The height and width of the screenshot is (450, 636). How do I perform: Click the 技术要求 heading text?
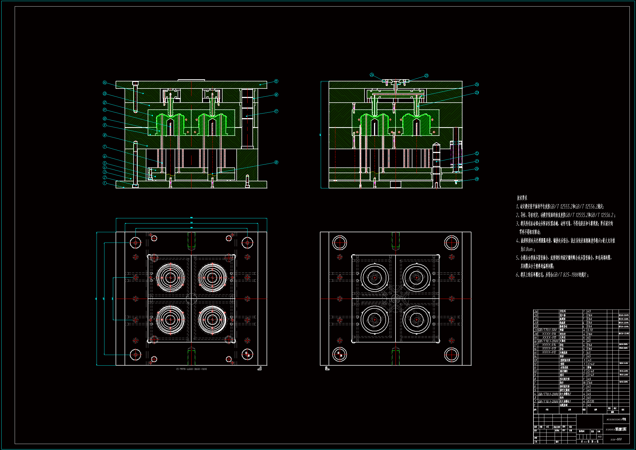tap(522, 198)
